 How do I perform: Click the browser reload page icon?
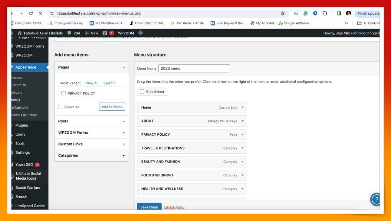pos(31,13)
